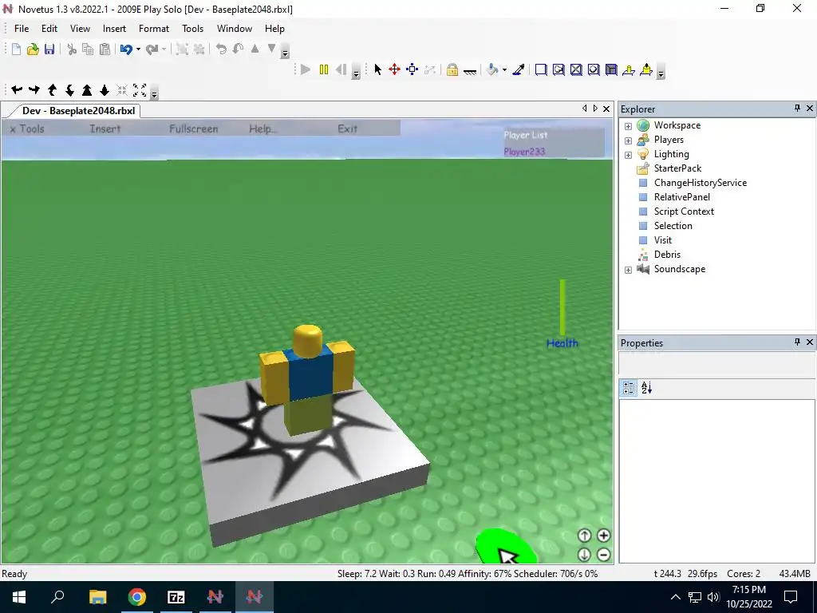
Task: Open the standard toolbar options overflow arrow
Action: pos(285,52)
